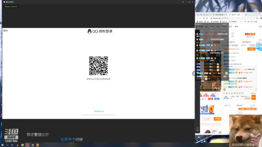The width and height of the screenshot is (262, 147).
Task: Click the circled minus icon near PC client button
Action: (233, 34)
